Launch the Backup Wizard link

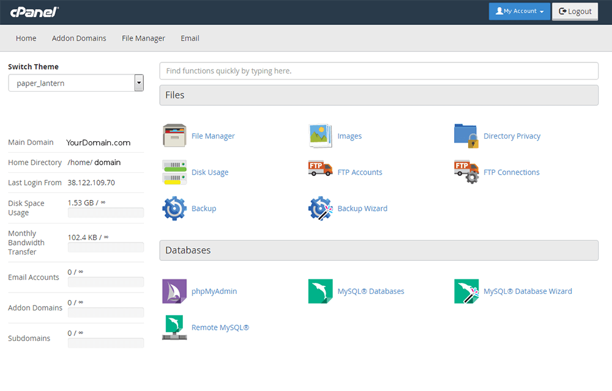click(362, 208)
